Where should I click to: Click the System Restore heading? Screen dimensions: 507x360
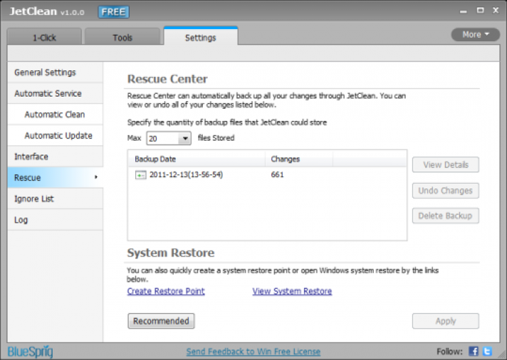(x=171, y=253)
